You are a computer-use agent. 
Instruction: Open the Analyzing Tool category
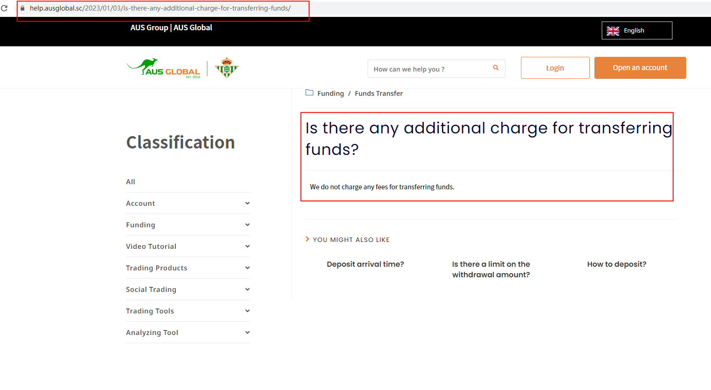[152, 333]
